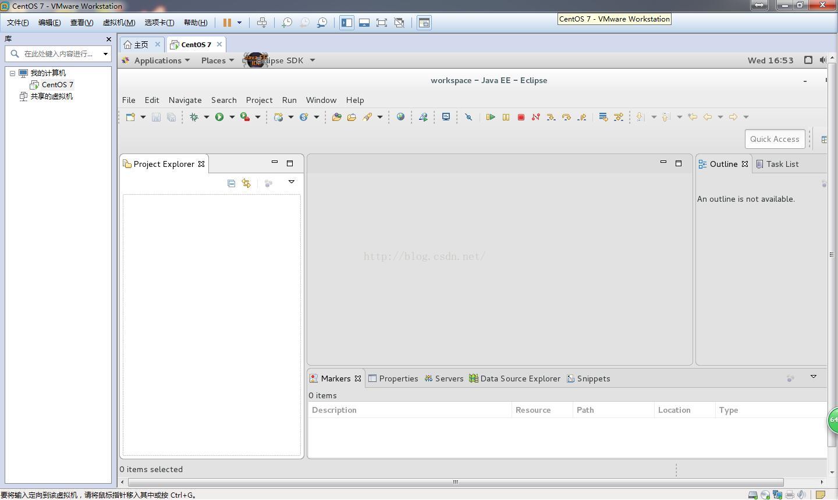Open the Debug dropdown arrow
The height and width of the screenshot is (500, 838).
(206, 117)
